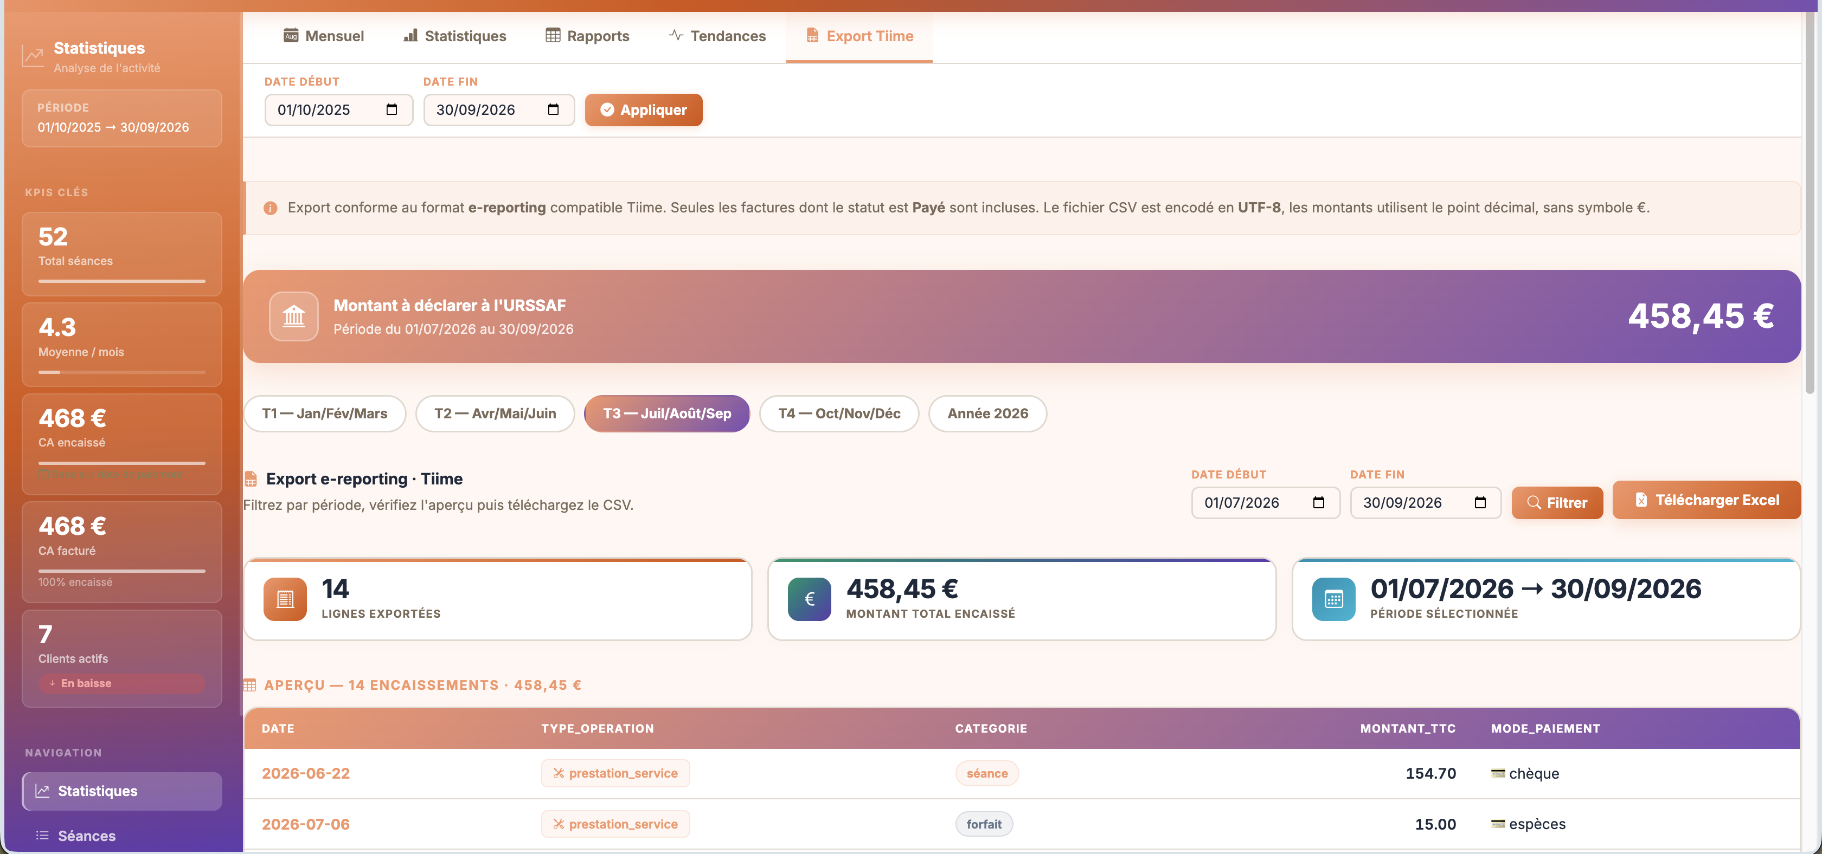Click the Total séances progress bar
This screenshot has height=854, width=1822.
(x=121, y=281)
